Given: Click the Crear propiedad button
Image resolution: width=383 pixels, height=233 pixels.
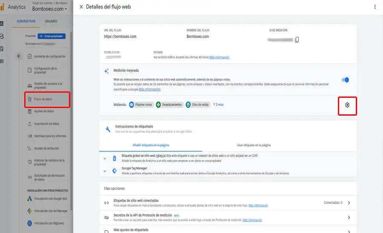Looking at the screenshot, I should point(51,36).
